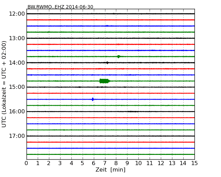Select the 15:00 time label

click(x=17, y=87)
